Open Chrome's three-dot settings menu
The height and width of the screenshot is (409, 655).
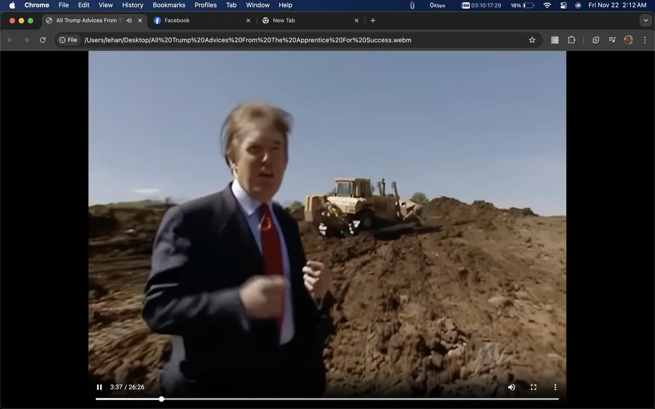[645, 40]
